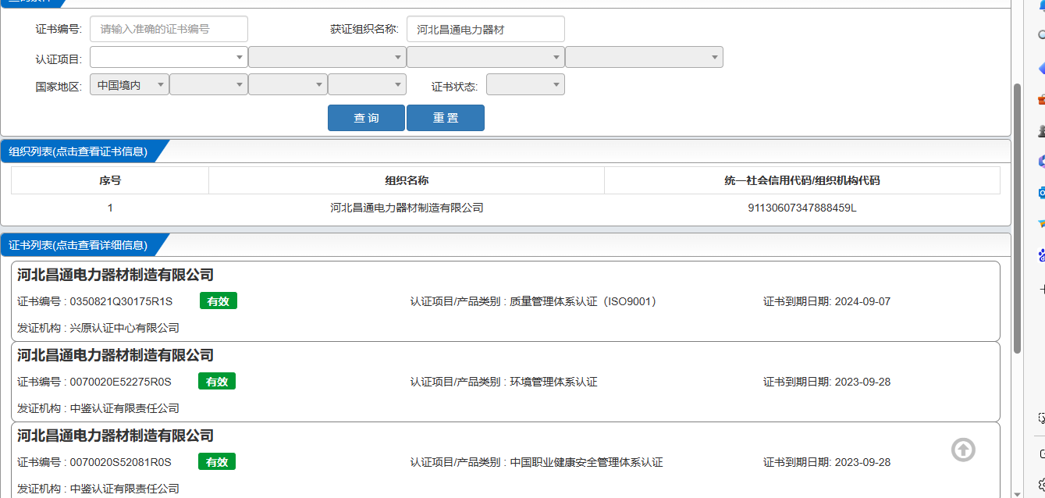Click expiry date 2023-09-28 on 中国职业健康安全管理体系认证 card
1045x498 pixels.
pyautogui.click(x=862, y=462)
